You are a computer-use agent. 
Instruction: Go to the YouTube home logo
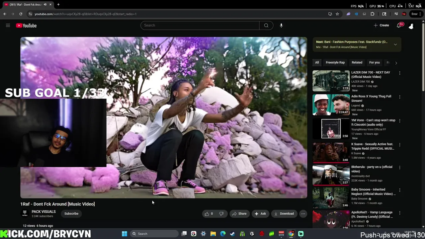26,26
